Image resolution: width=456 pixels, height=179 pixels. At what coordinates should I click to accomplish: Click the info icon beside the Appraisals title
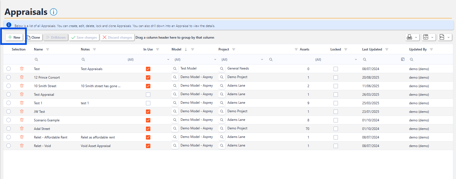pos(54,12)
